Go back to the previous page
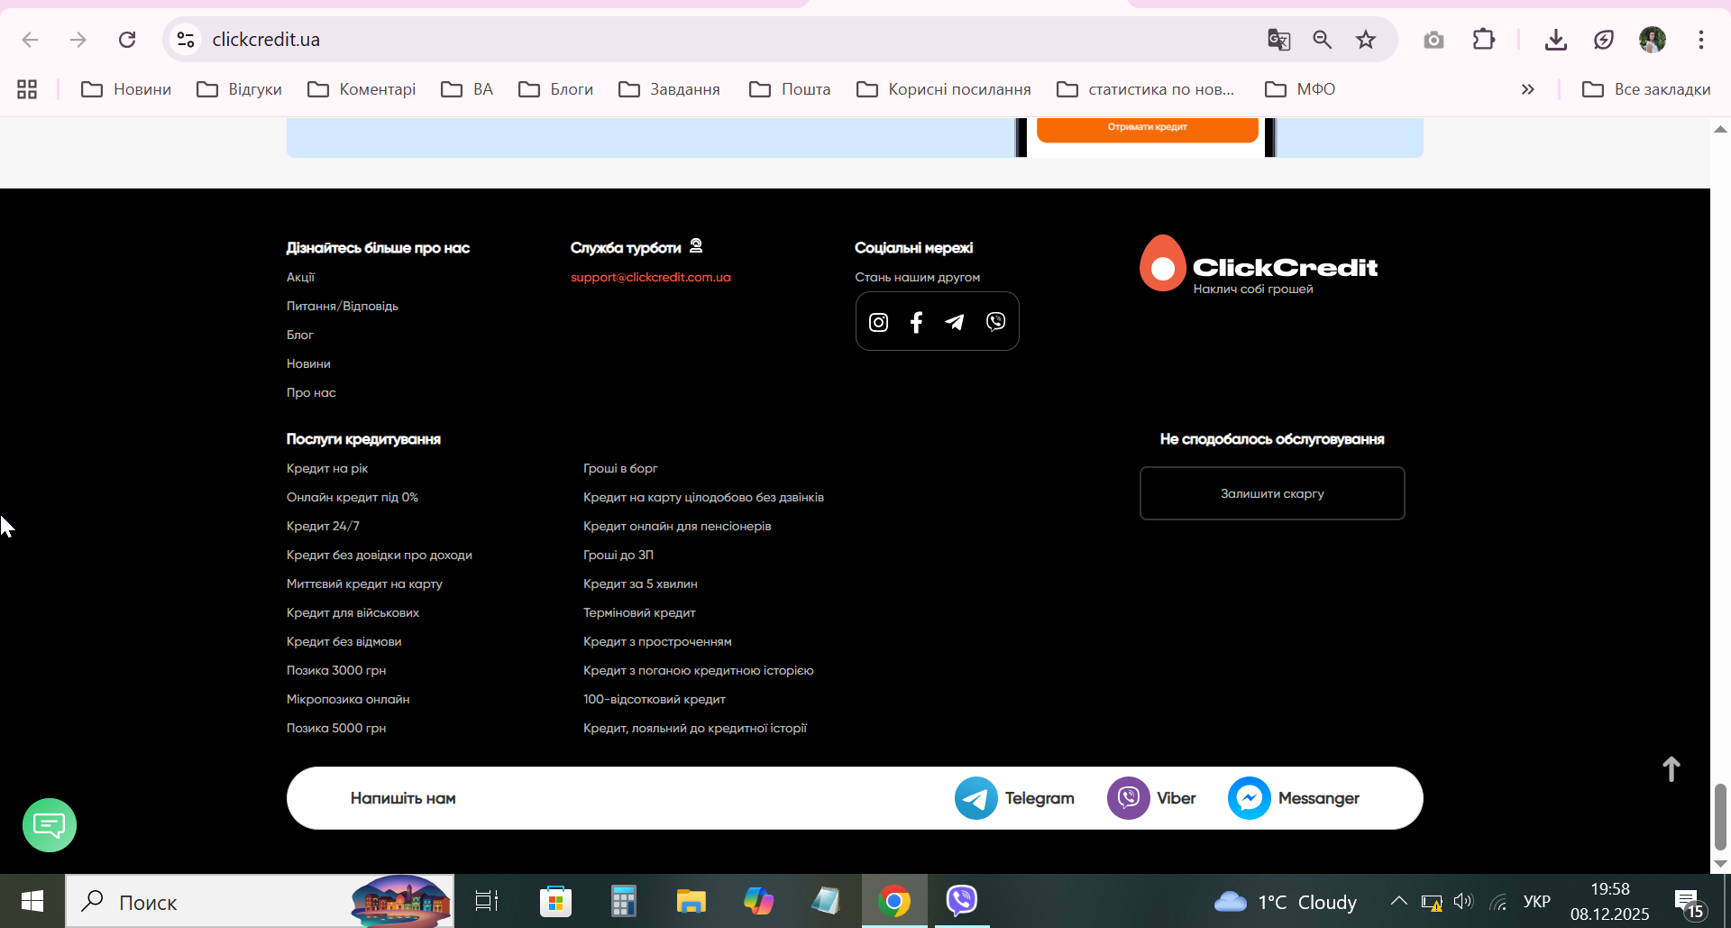Image resolution: width=1731 pixels, height=928 pixels. click(30, 40)
